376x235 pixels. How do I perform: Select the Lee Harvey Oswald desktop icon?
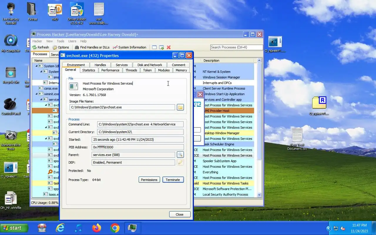(11, 13)
